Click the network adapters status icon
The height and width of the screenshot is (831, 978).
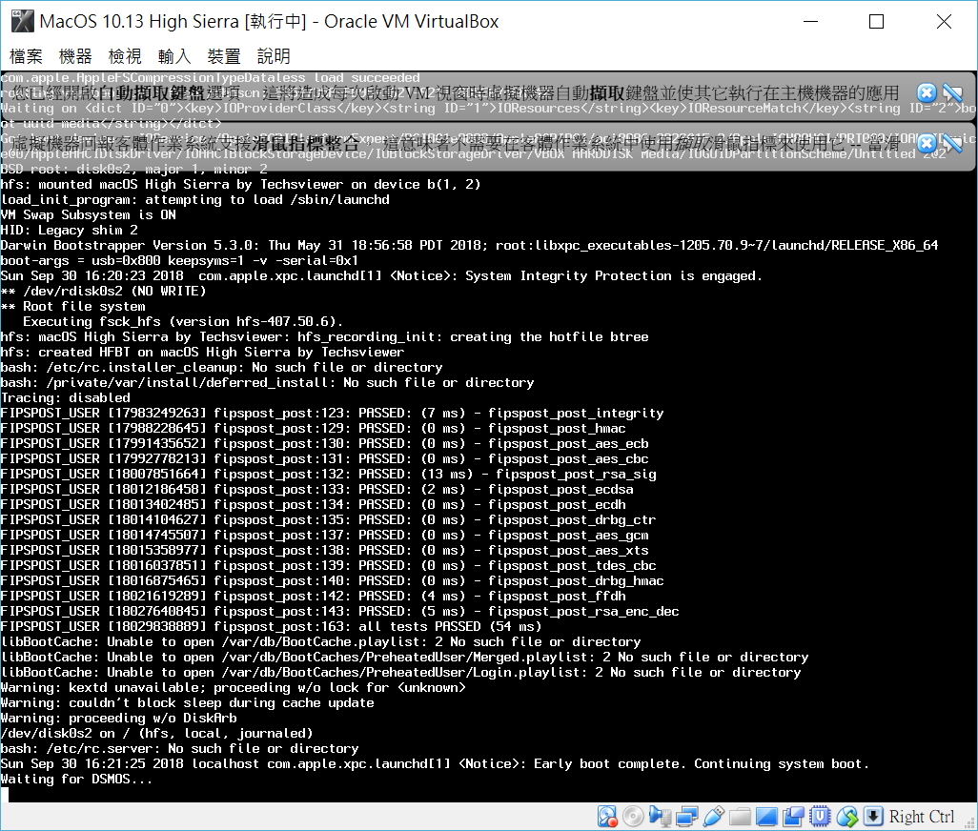point(686,816)
